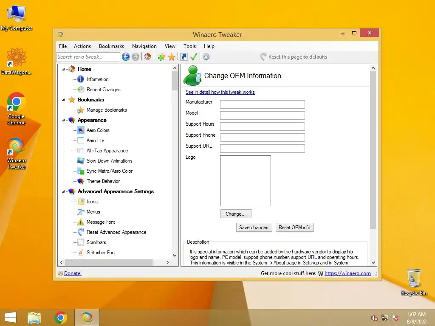Click the Information icon in the tree
Screen dimensions: 435x326
point(80,79)
